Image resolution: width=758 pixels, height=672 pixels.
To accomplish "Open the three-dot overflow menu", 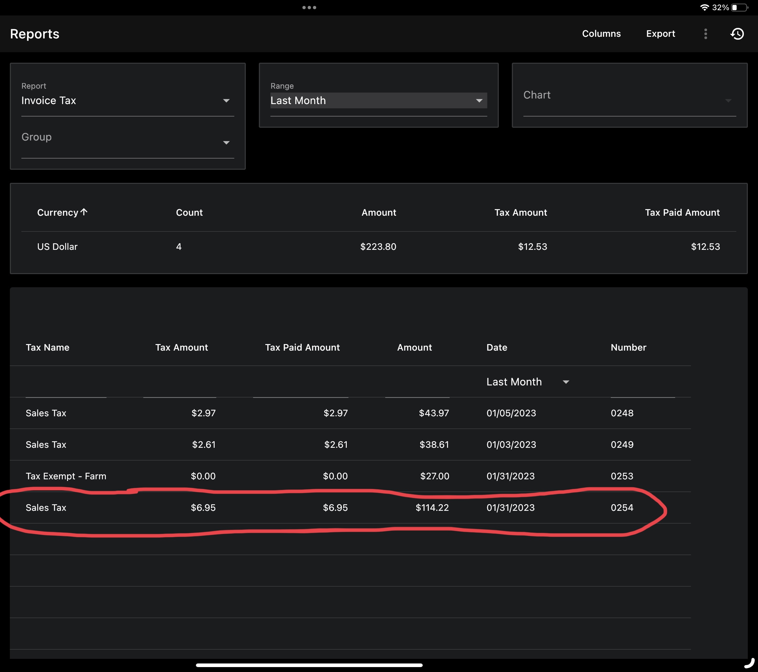I will pyautogui.click(x=706, y=34).
